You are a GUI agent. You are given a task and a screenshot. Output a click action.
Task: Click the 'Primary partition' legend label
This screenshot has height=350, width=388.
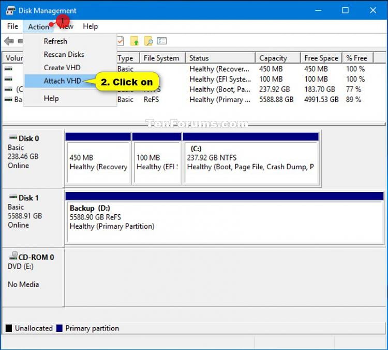(92, 328)
